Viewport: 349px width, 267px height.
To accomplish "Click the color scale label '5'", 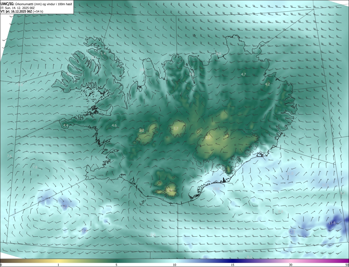I will tap(116, 265).
